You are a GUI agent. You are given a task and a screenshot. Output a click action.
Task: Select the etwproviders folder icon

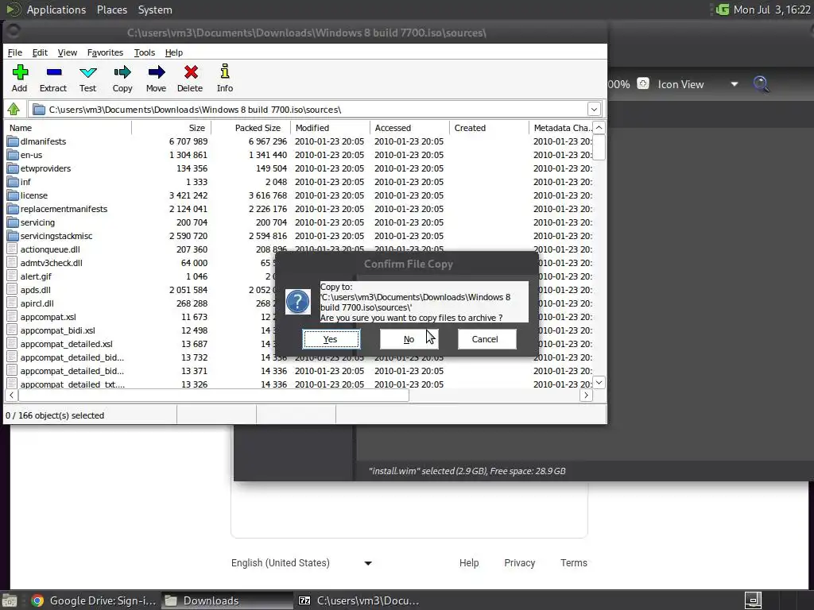[x=13, y=168]
